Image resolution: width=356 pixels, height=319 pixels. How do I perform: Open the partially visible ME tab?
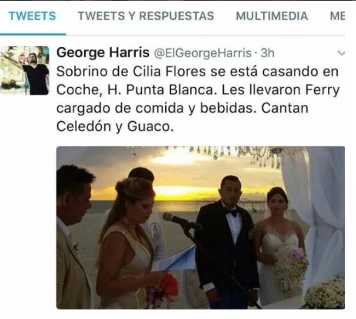[337, 16]
